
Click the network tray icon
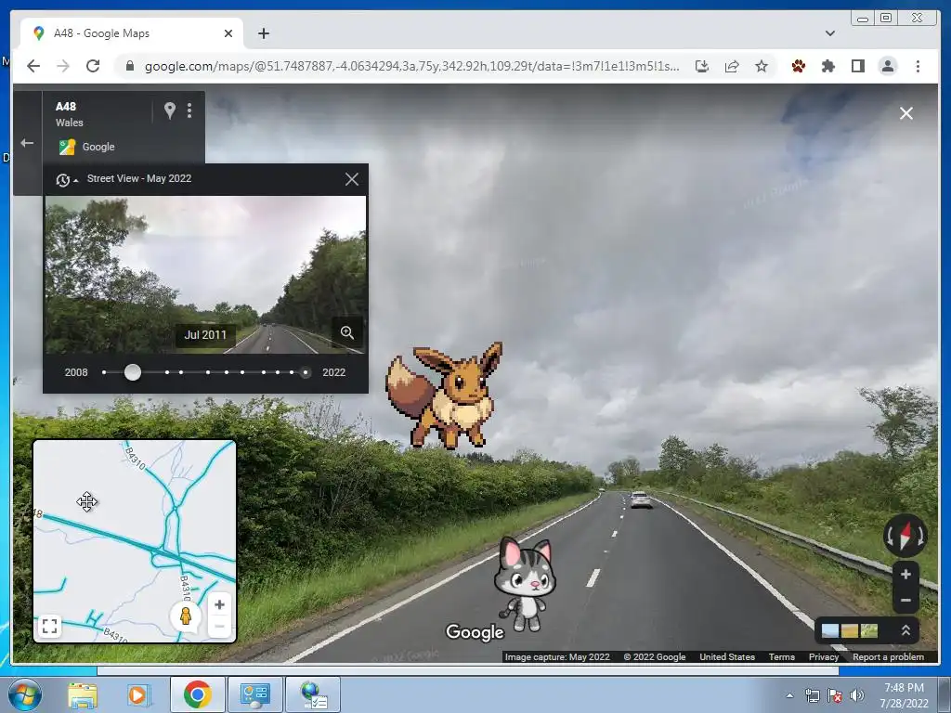(812, 695)
